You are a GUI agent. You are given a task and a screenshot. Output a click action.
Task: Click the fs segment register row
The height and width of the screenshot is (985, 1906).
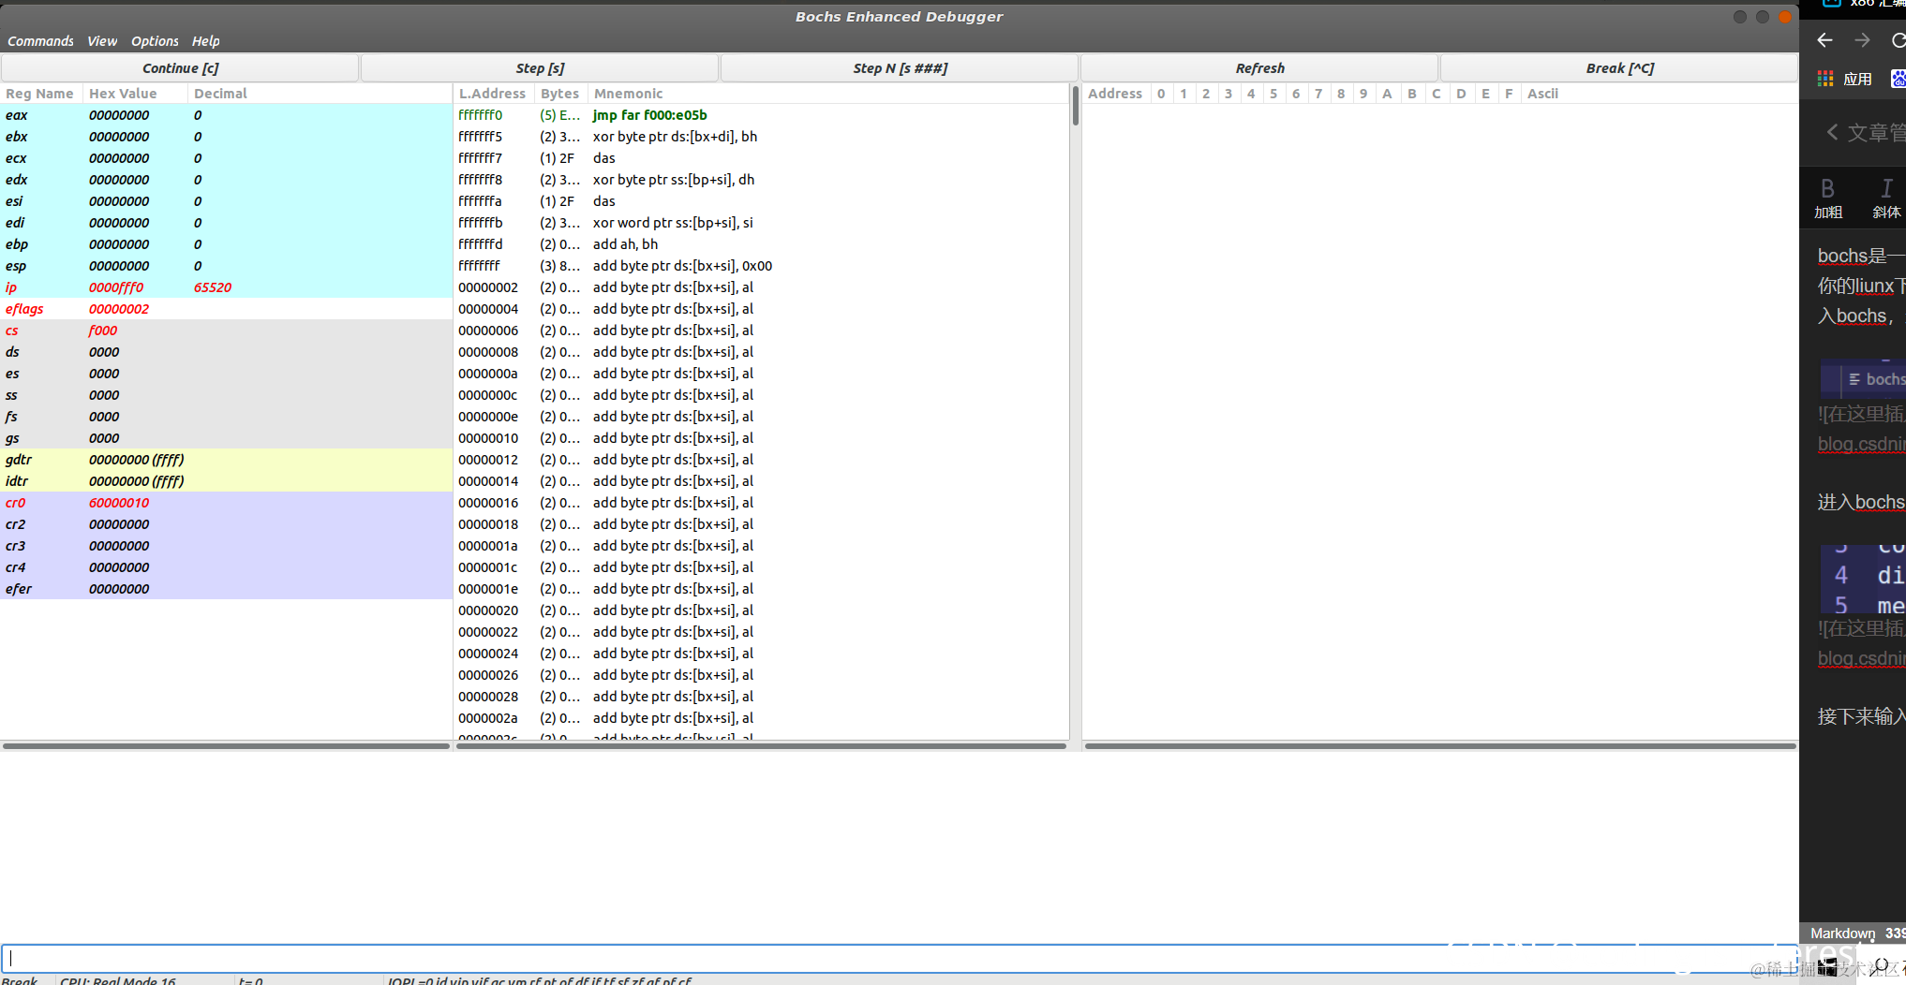click(226, 417)
